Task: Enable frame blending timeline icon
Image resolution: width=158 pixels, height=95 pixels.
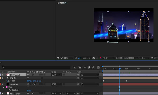Action: 89,67
